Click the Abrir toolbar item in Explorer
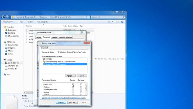Screen dimensions: 193x109 pyautogui.click(x=20, y=22)
